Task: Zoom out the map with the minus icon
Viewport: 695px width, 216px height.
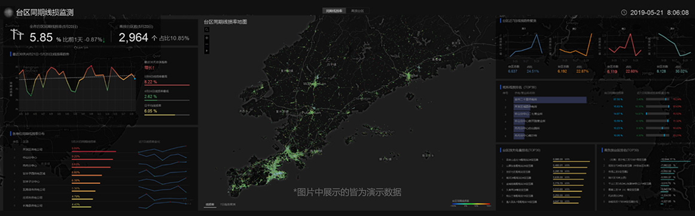Action: pos(206,45)
